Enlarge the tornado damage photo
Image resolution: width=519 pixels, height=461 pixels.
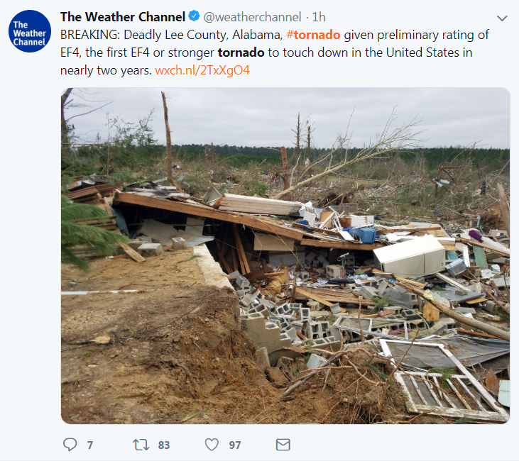pyautogui.click(x=285, y=255)
